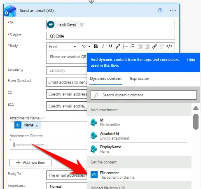The width and height of the screenshot is (201, 189).
Task: Click the Search dynamic content box
Action: [144, 95]
